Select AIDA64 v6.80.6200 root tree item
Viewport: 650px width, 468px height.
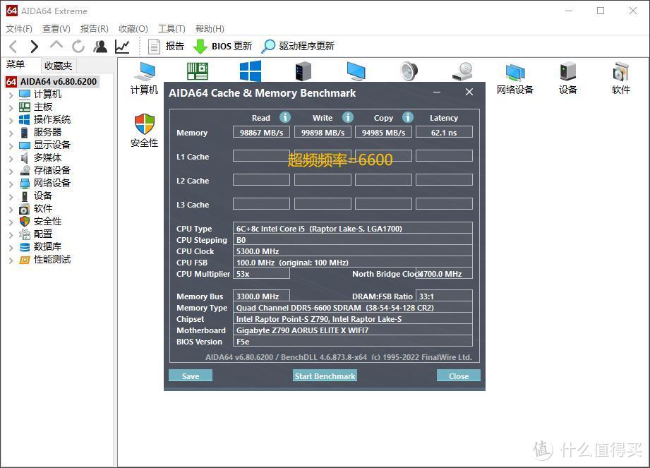[52, 82]
